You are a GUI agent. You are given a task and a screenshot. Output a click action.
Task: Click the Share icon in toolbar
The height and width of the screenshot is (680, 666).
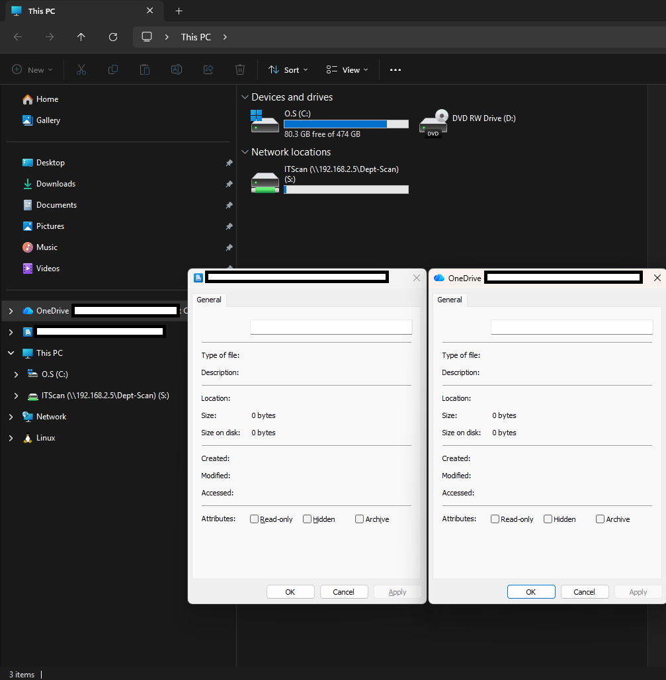pos(208,69)
